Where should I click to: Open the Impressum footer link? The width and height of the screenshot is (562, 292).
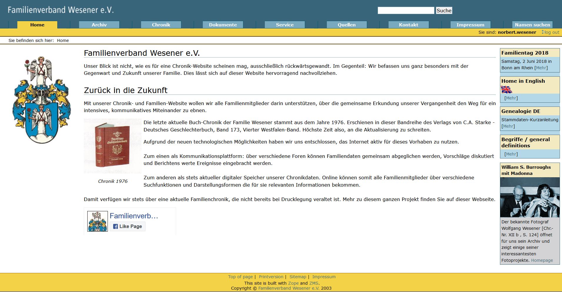324,277
